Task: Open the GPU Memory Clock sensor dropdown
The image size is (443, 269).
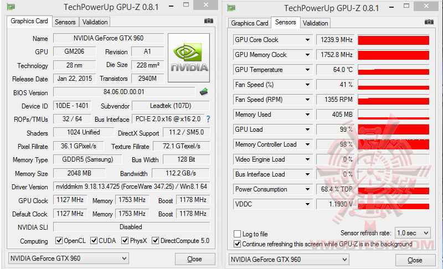Action: click(307, 55)
